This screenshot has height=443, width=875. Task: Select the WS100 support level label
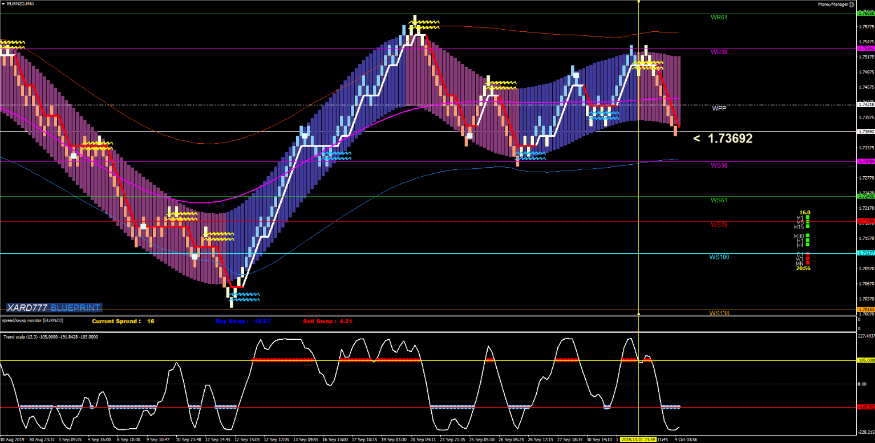(x=719, y=257)
